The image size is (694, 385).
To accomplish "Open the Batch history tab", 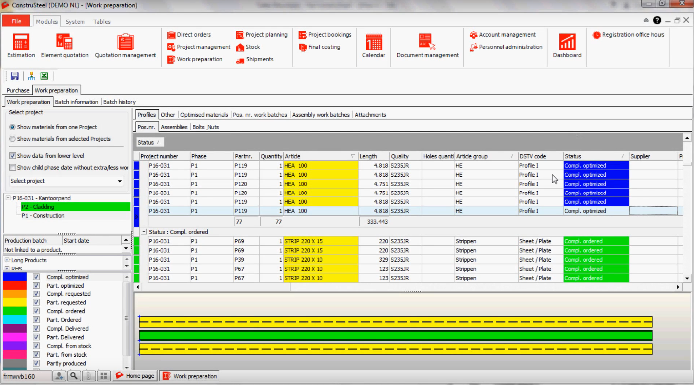I will (119, 102).
